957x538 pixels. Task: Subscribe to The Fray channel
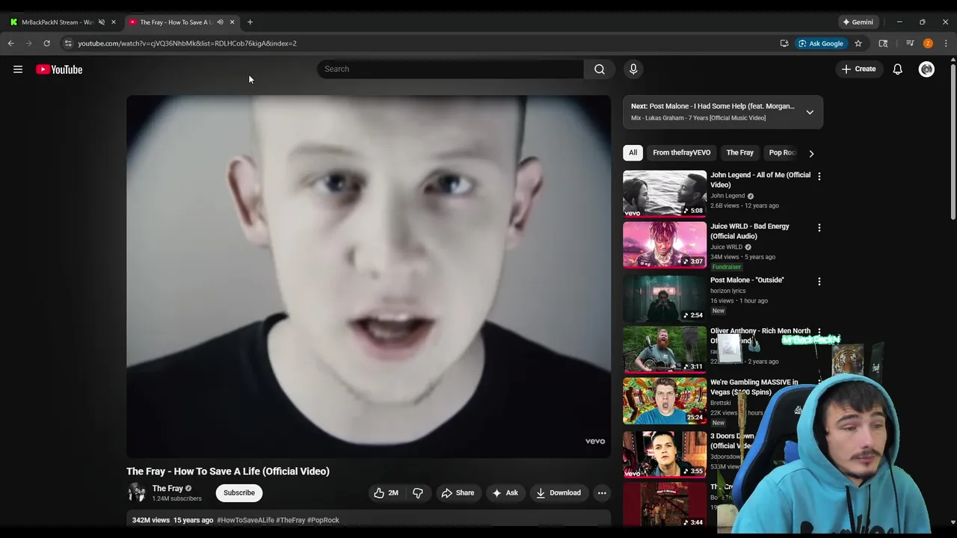pos(239,492)
